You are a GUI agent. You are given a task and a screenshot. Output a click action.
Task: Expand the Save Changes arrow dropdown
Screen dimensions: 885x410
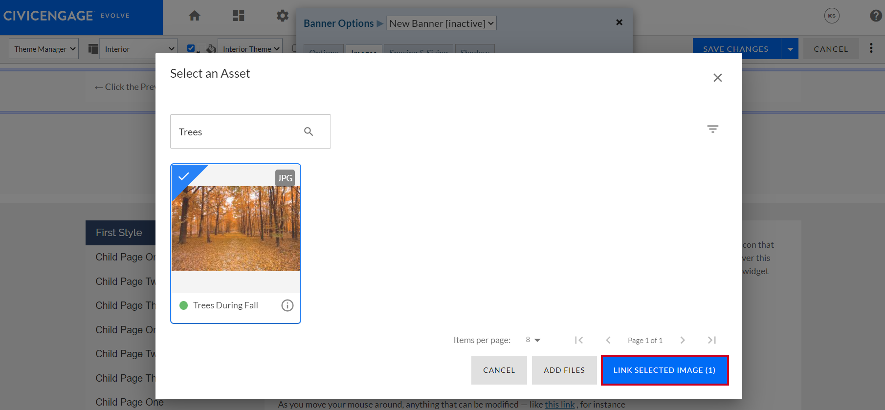pos(790,49)
